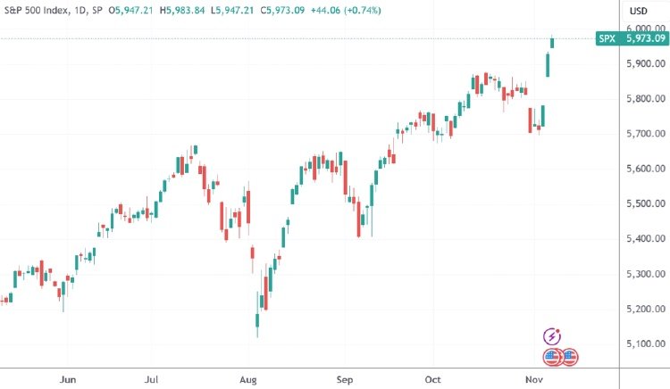
Task: Click the SPX 5,973.09 price label
Action: 632,38
